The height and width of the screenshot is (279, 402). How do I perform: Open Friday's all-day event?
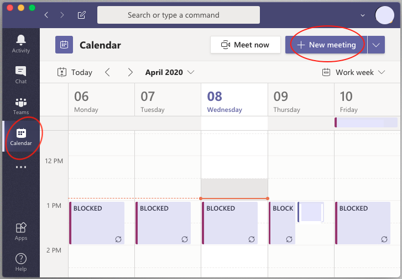pos(366,122)
